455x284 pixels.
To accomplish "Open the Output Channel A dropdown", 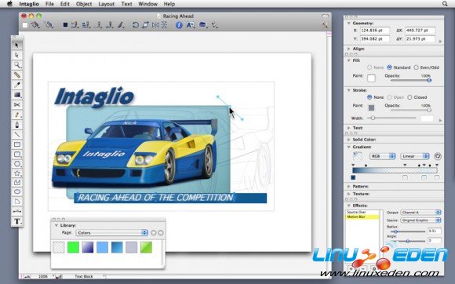I will click(420, 213).
